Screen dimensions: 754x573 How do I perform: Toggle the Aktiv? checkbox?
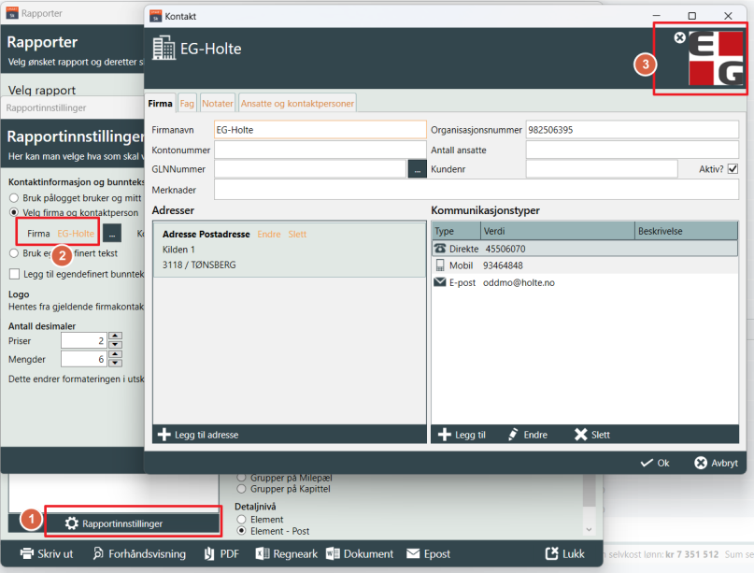coord(733,168)
